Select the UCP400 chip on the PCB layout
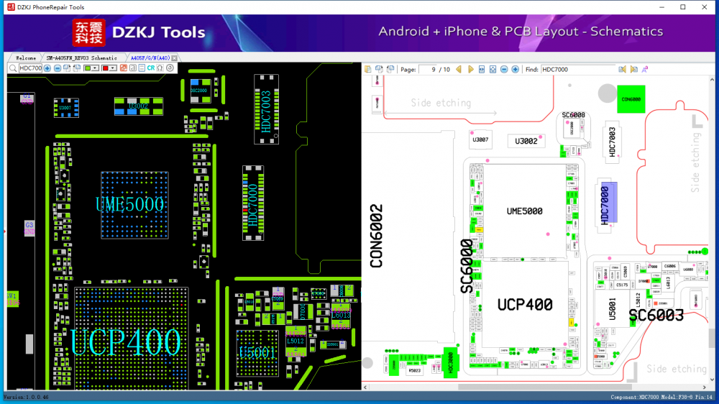This screenshot has width=719, height=404. point(125,341)
